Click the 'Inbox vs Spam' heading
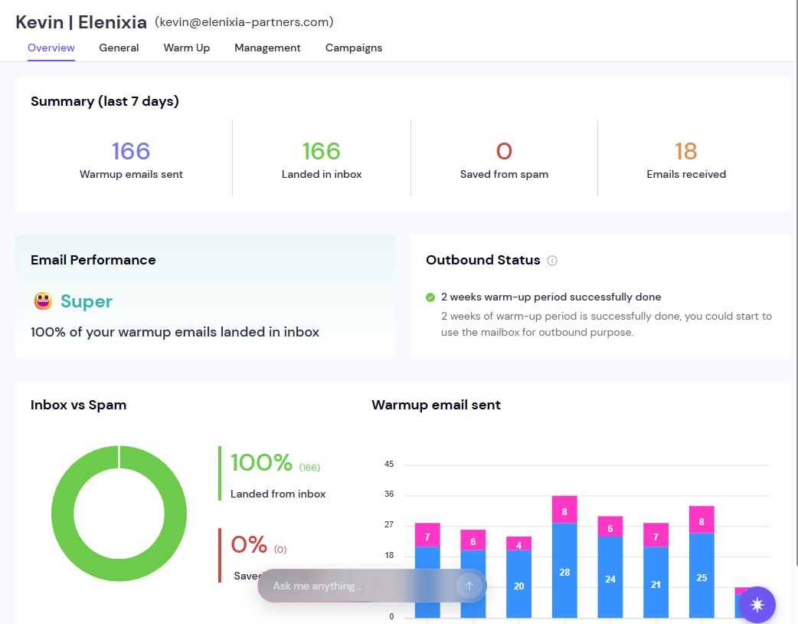 (78, 405)
